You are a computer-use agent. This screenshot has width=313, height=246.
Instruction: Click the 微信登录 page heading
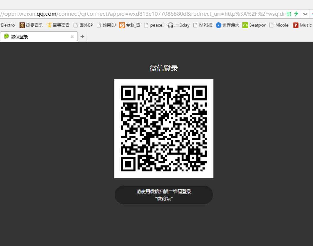point(164,68)
